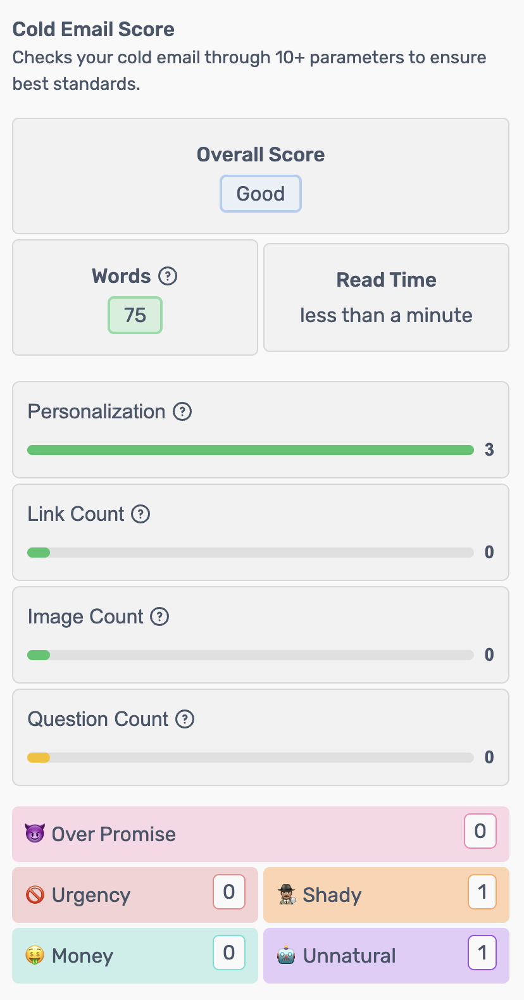Click the Read Time card

point(386,297)
